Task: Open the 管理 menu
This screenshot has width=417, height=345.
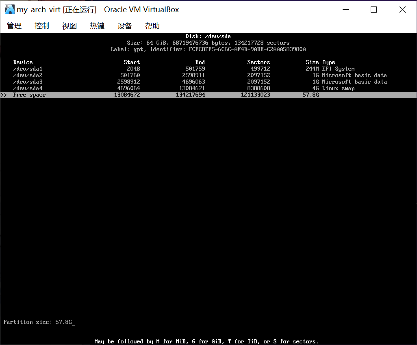Action: click(14, 26)
